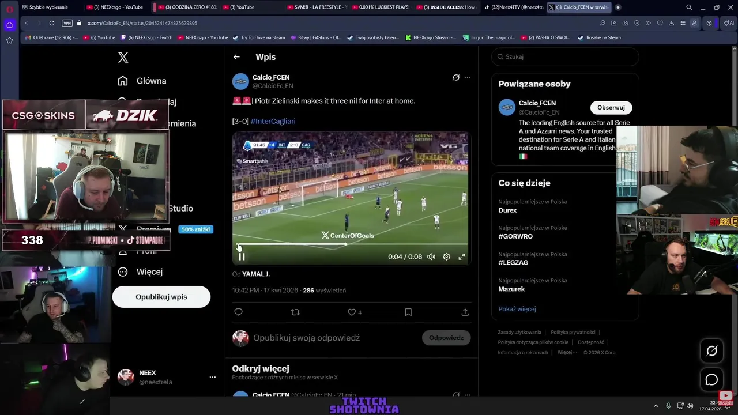
Task: Open the floating messages button
Action: 711,379
